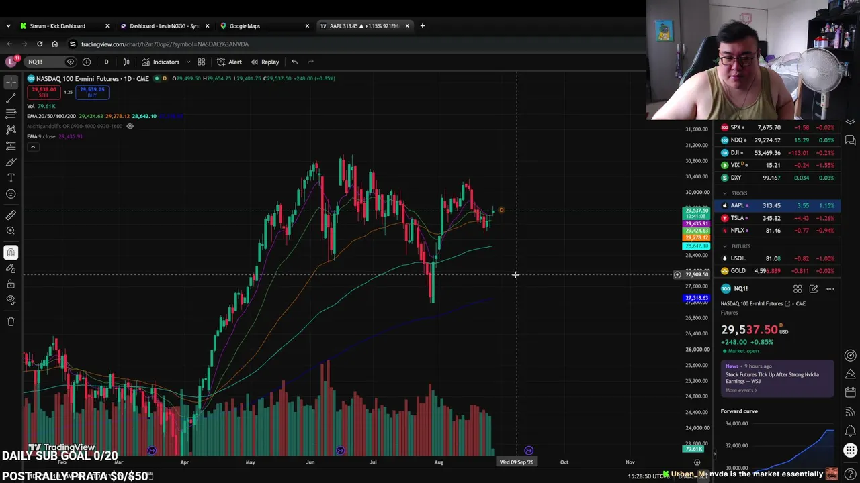Toggle lock all drawings
This screenshot has width=860, height=483.
tap(11, 284)
